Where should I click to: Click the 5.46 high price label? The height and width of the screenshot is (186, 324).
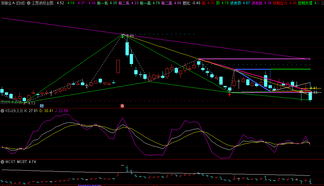130,36
